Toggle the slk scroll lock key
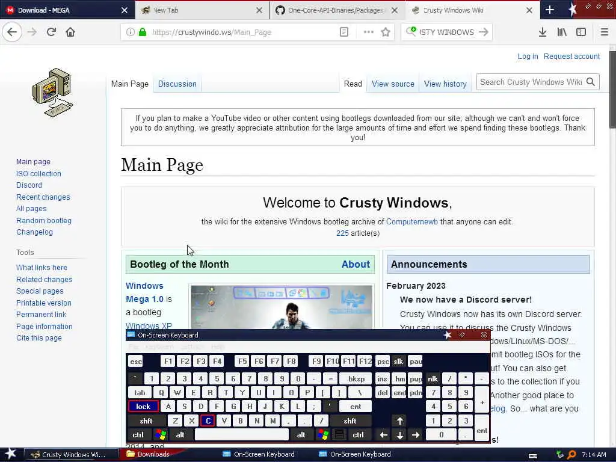The image size is (616, 462). [x=398, y=361]
